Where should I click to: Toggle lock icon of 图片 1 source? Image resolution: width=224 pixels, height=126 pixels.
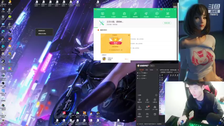coord(140,78)
